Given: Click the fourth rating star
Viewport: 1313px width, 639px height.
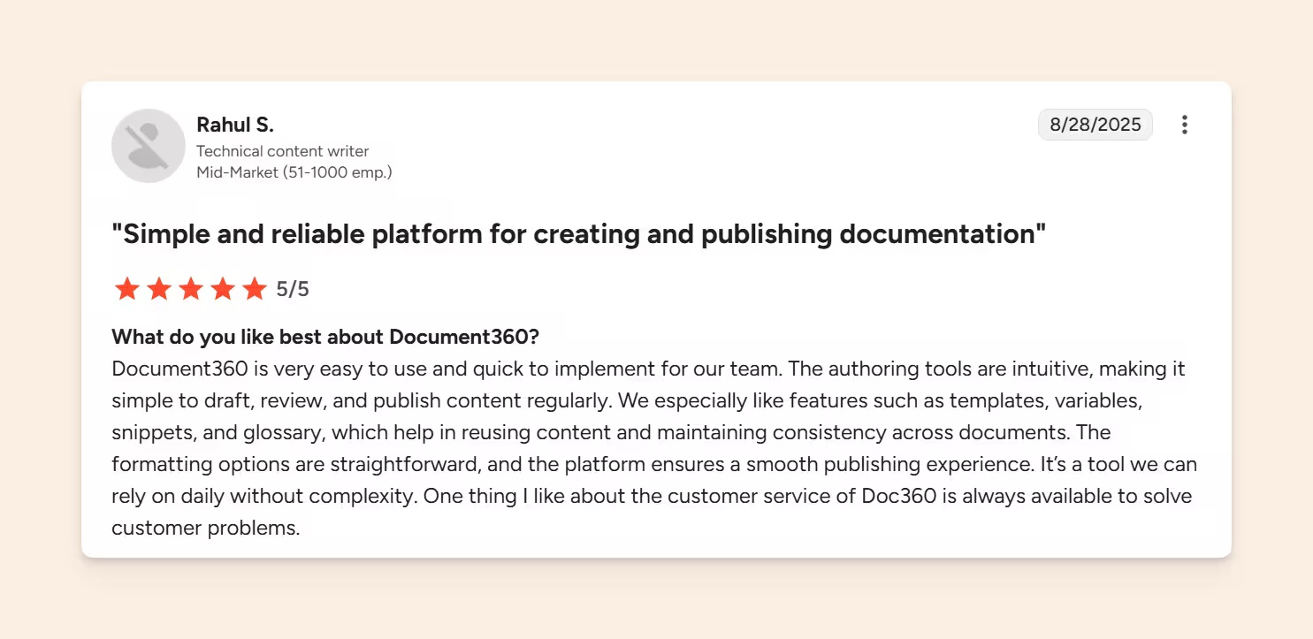Looking at the screenshot, I should [x=223, y=289].
